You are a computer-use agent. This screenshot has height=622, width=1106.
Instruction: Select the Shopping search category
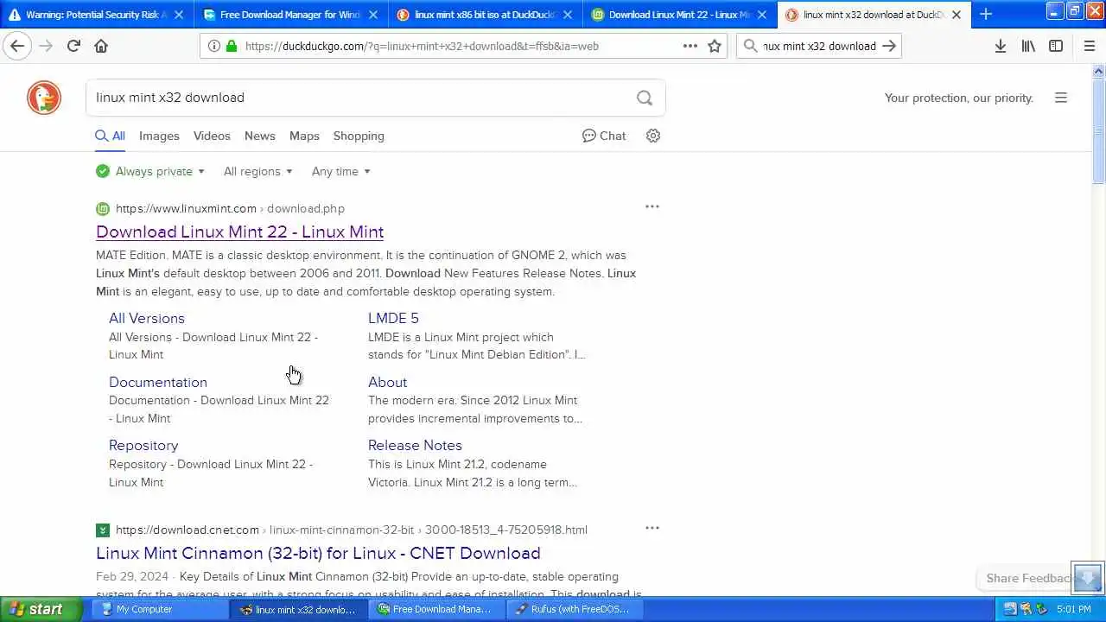click(x=359, y=136)
